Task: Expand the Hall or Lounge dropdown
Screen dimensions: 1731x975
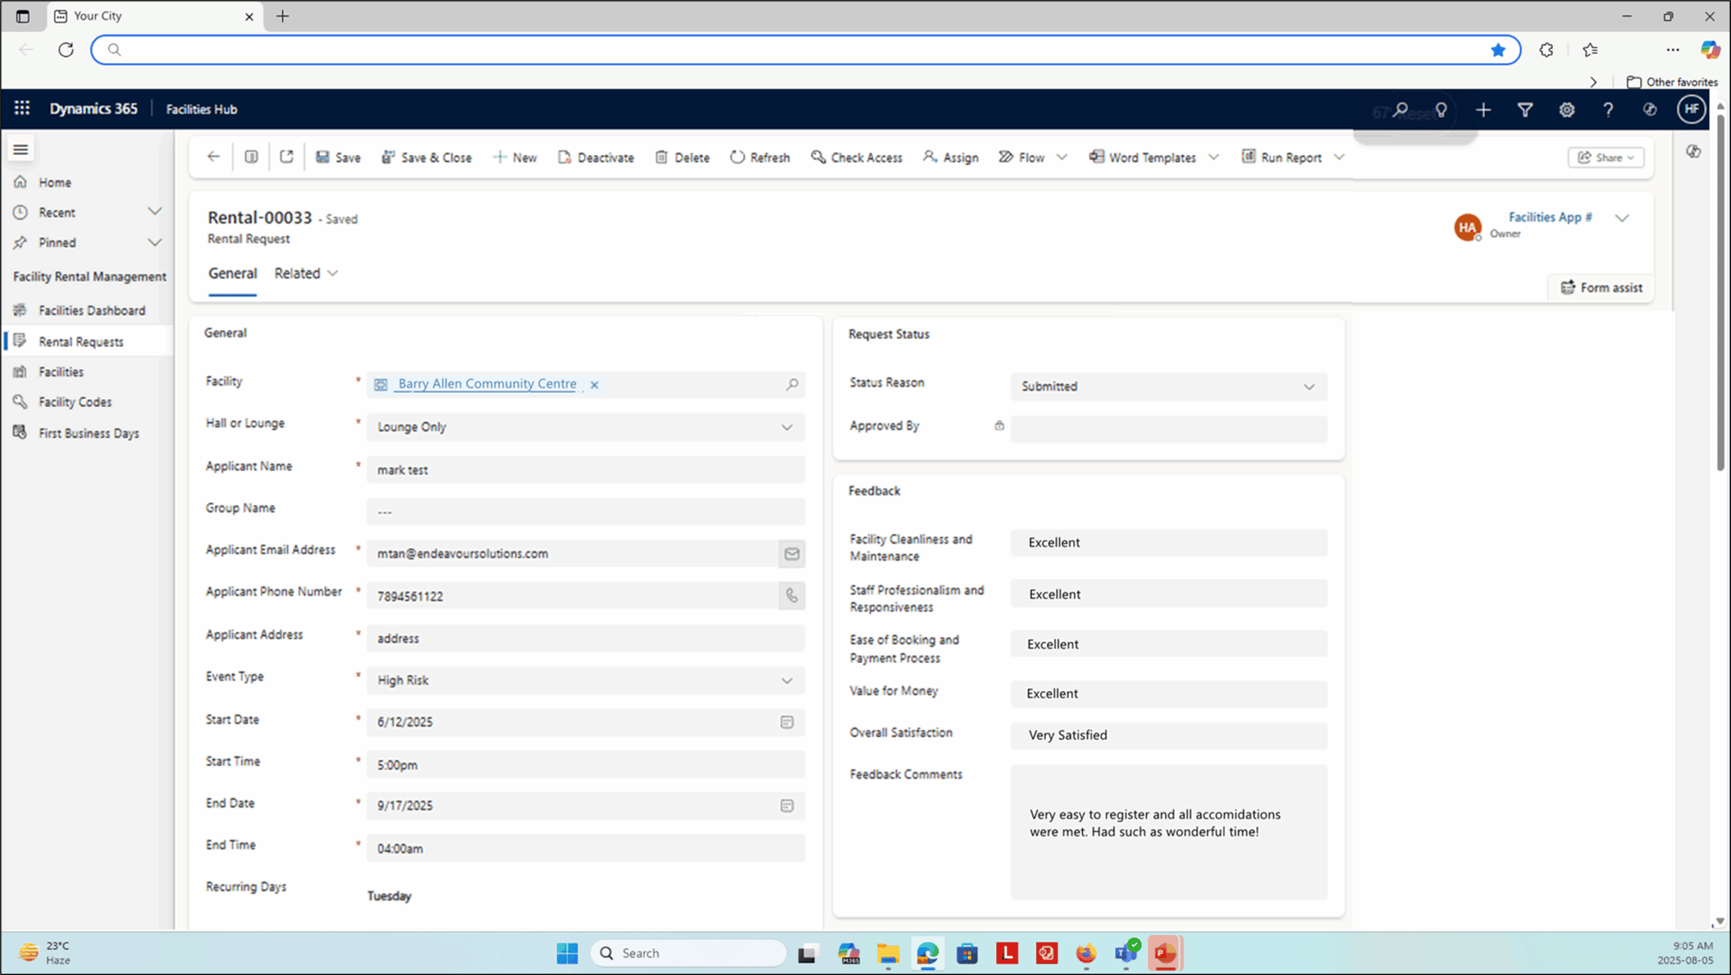Action: pyautogui.click(x=786, y=427)
